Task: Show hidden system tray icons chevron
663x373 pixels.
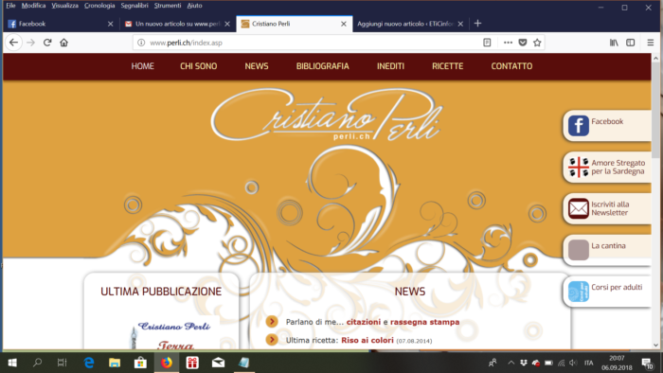Action: click(511, 363)
